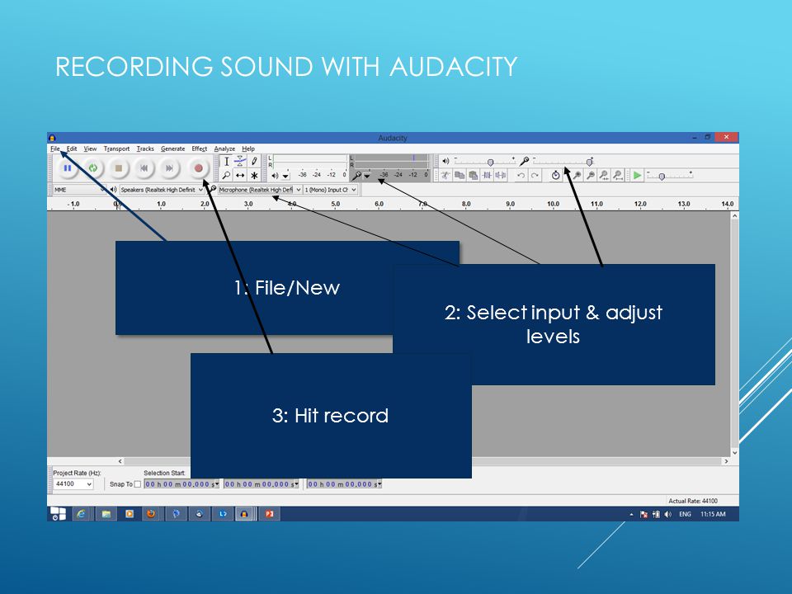Click the Trim audio icon
Screen dimensions: 792x594
487,175
